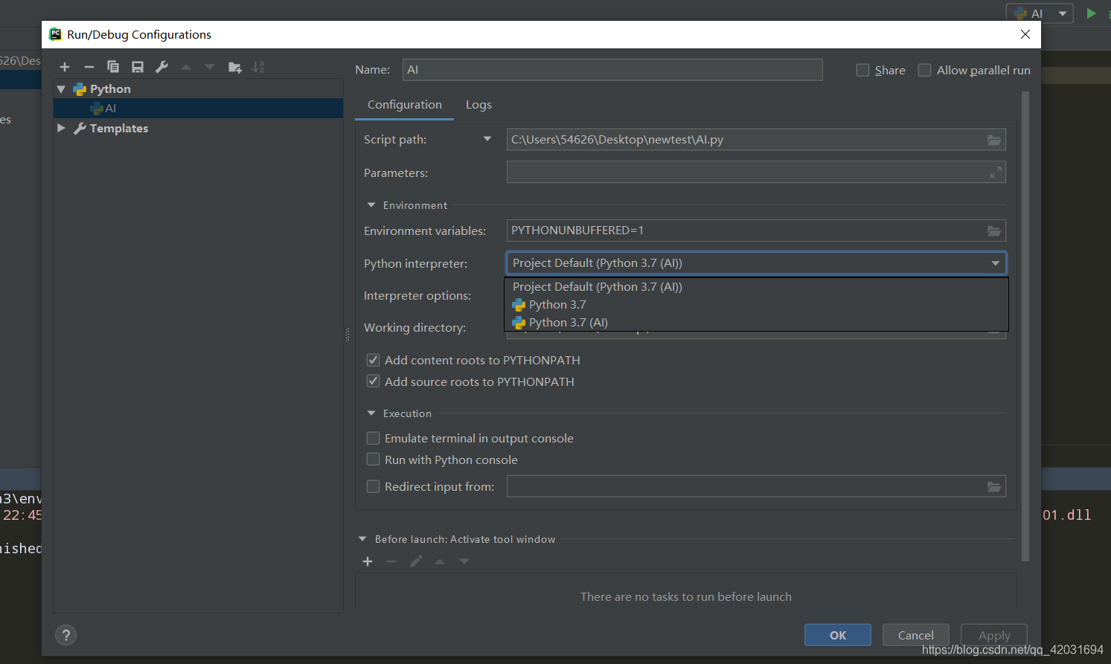Move before-launch task down arrow

464,561
